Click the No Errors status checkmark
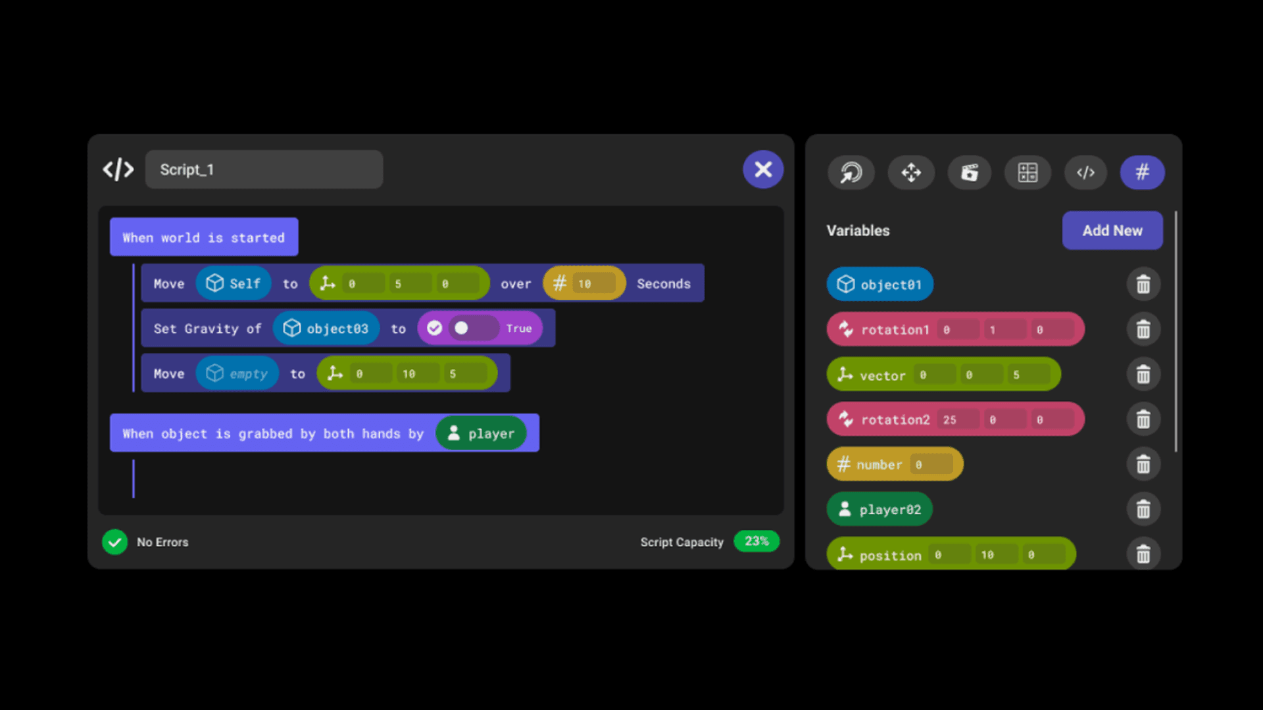 [x=114, y=542]
